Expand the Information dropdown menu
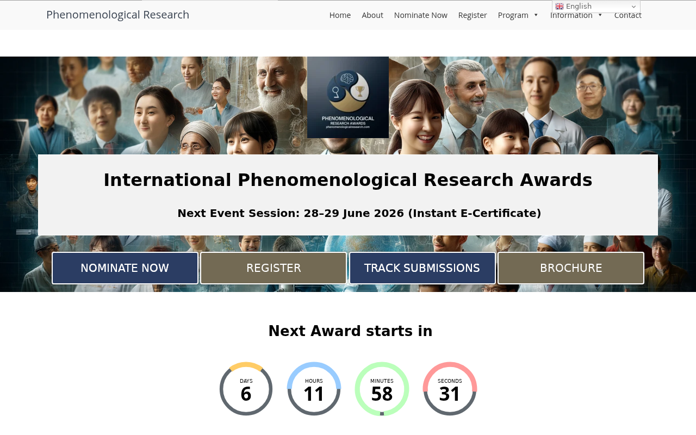This screenshot has height=435, width=696. click(576, 16)
